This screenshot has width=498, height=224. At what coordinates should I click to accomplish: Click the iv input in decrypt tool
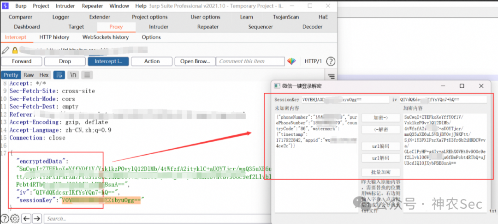pyautogui.click(x=443, y=100)
